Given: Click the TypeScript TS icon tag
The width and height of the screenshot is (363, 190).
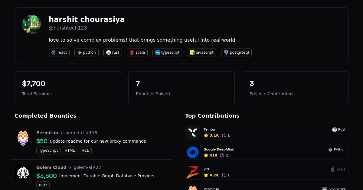Looking at the screenshot, I should pos(158,52).
